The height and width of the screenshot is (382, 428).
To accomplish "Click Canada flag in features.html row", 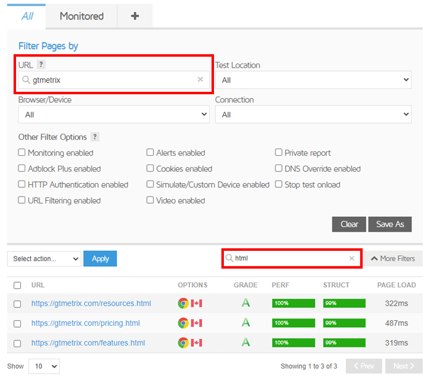I will (196, 343).
